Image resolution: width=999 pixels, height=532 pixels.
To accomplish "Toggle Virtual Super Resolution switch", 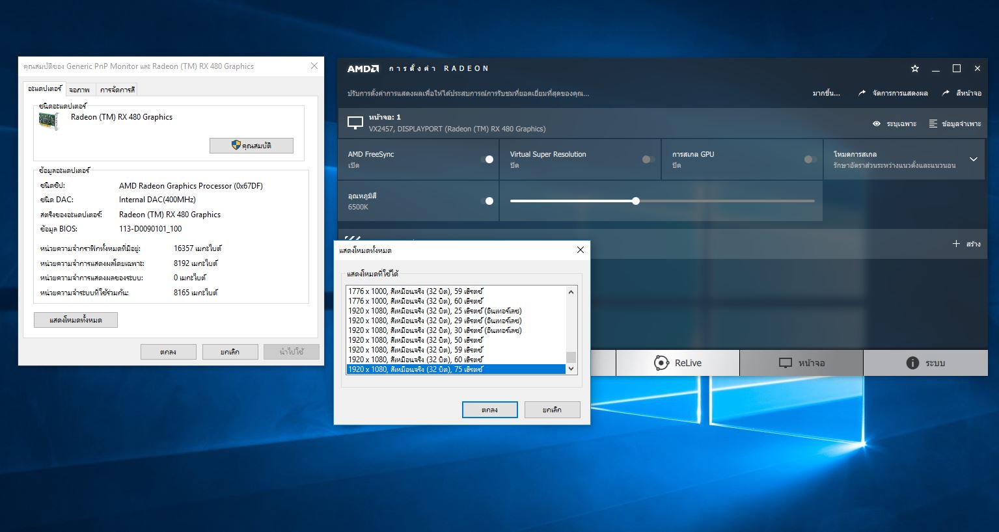I will pyautogui.click(x=648, y=159).
